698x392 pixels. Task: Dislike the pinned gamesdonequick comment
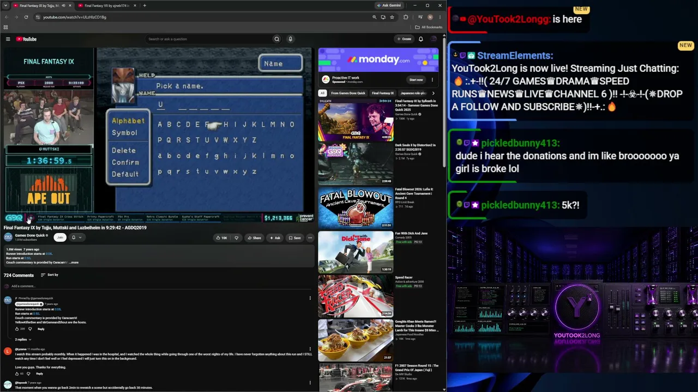click(x=30, y=329)
